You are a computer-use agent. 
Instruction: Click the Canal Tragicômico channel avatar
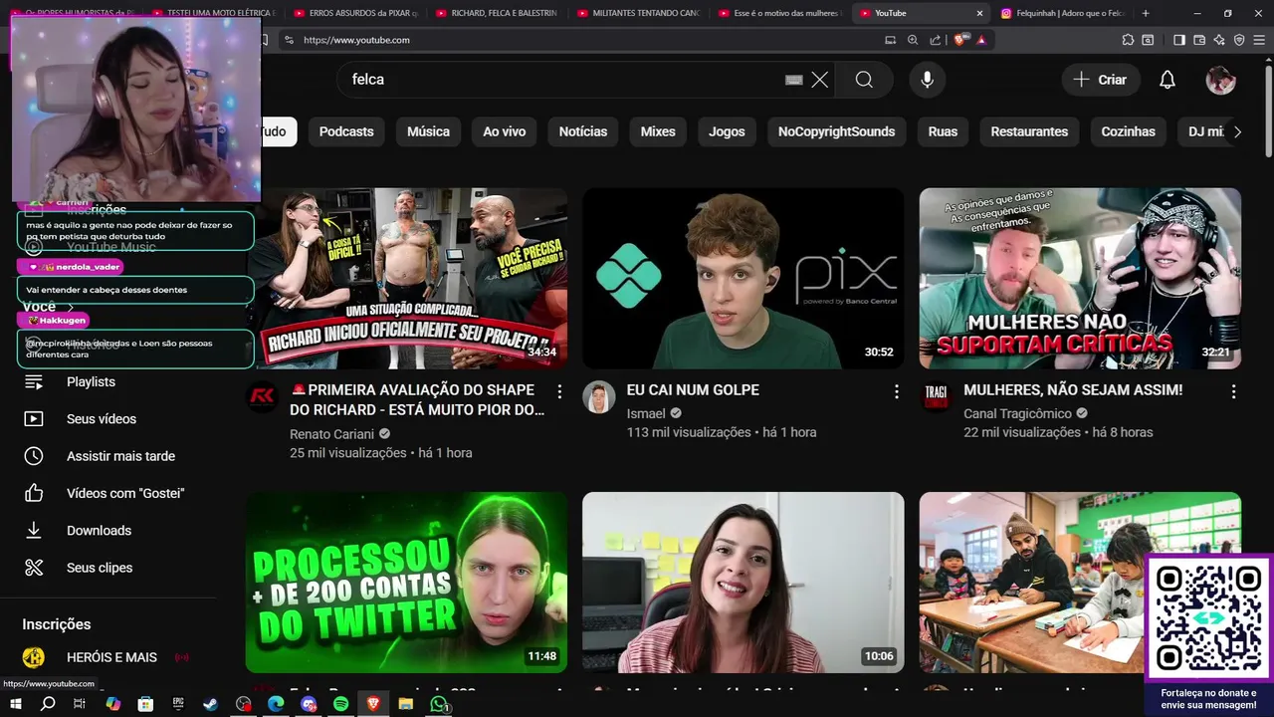coord(936,397)
